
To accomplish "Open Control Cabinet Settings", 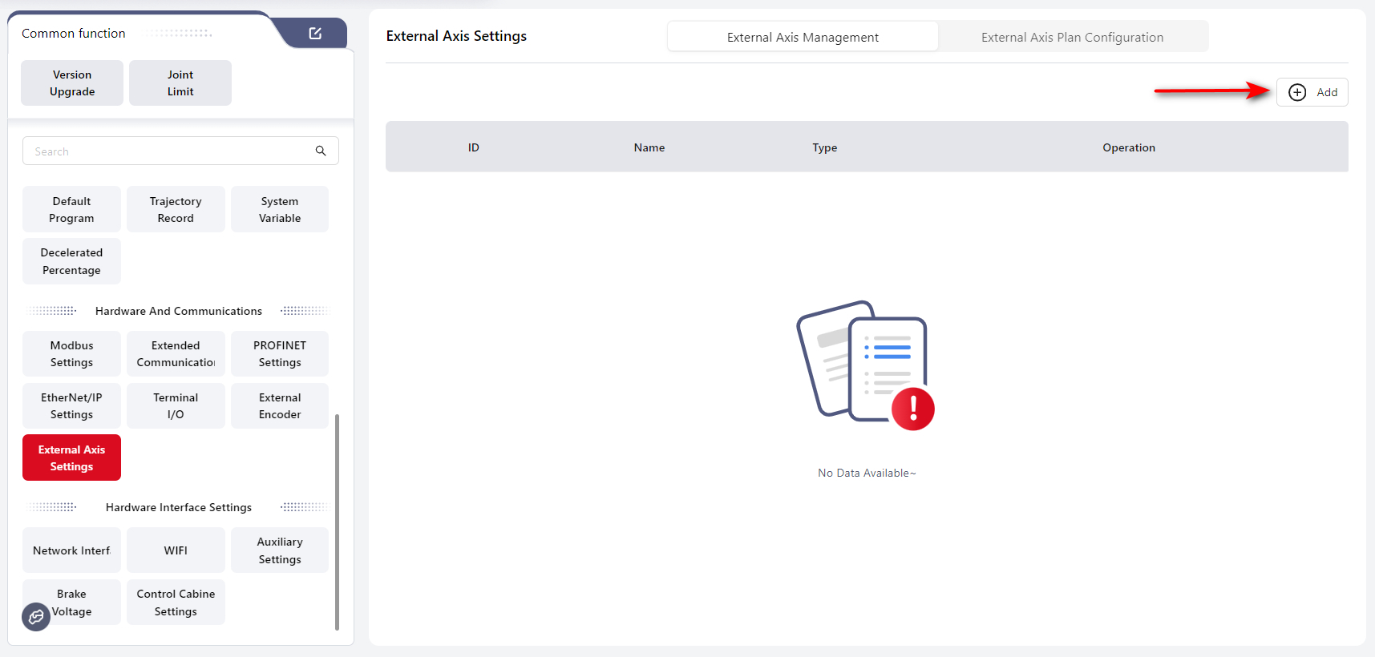I will [176, 602].
